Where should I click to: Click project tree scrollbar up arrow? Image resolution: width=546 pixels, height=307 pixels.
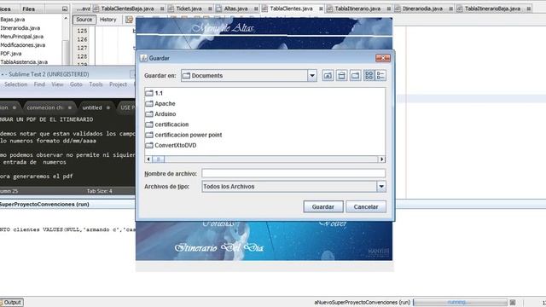[x=66, y=18]
